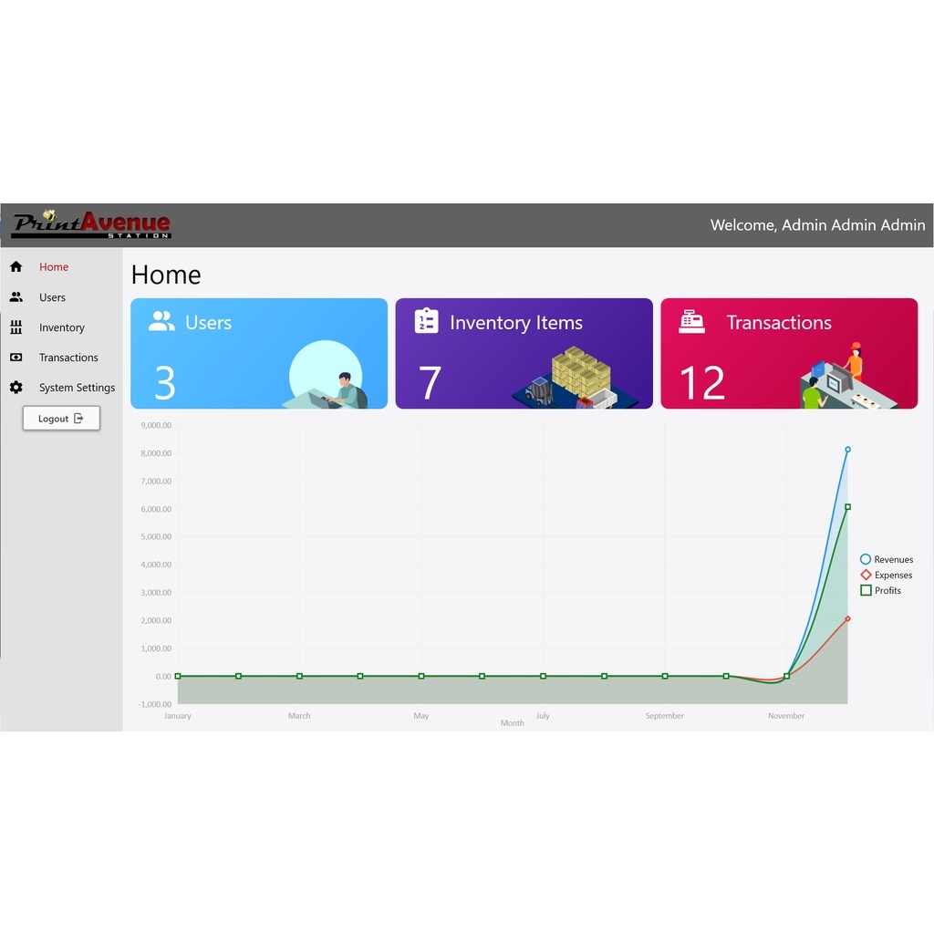This screenshot has height=934, width=934.
Task: Click the Inventory shelves icon in sidebar
Action: pyautogui.click(x=16, y=327)
